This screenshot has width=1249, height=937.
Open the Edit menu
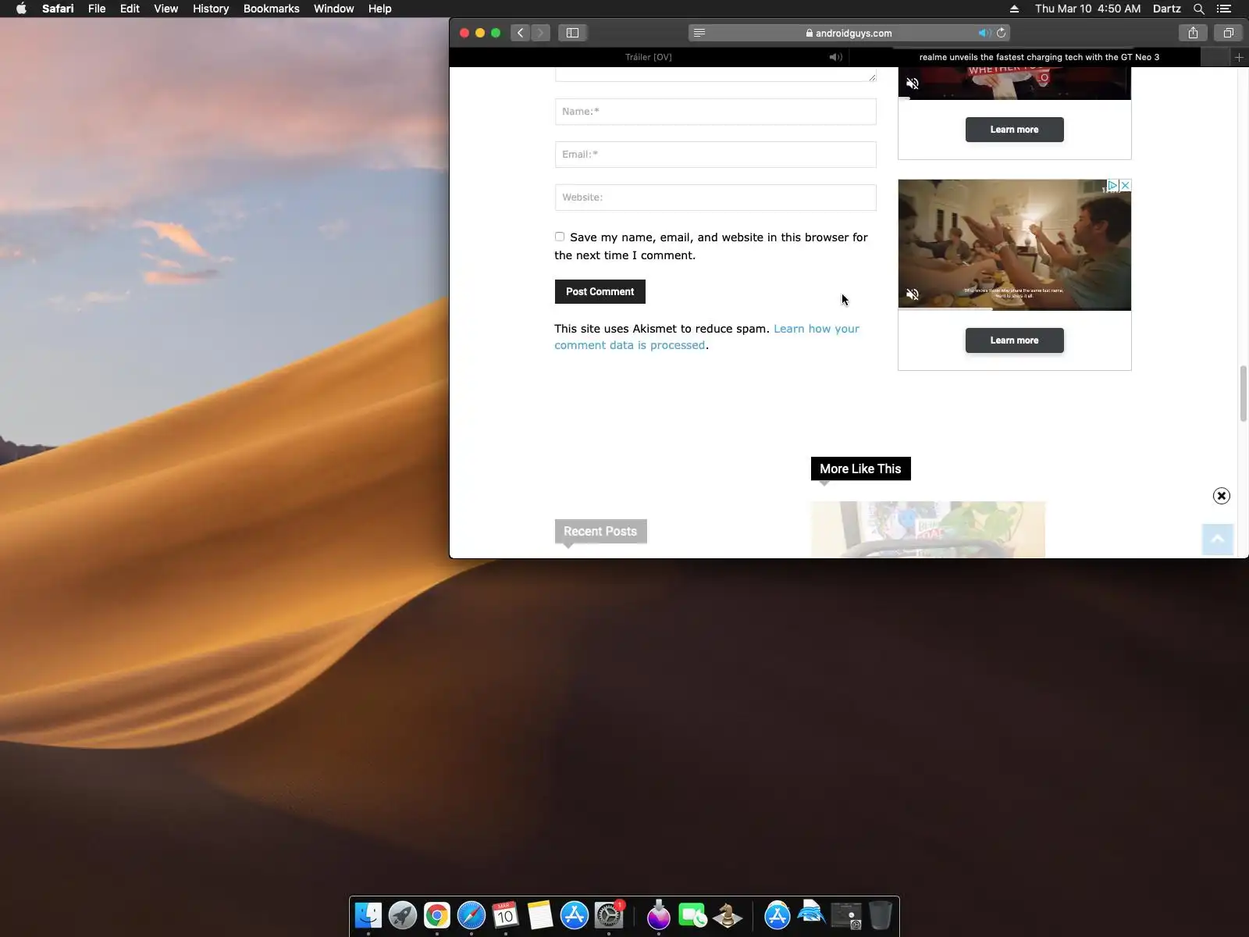click(130, 9)
